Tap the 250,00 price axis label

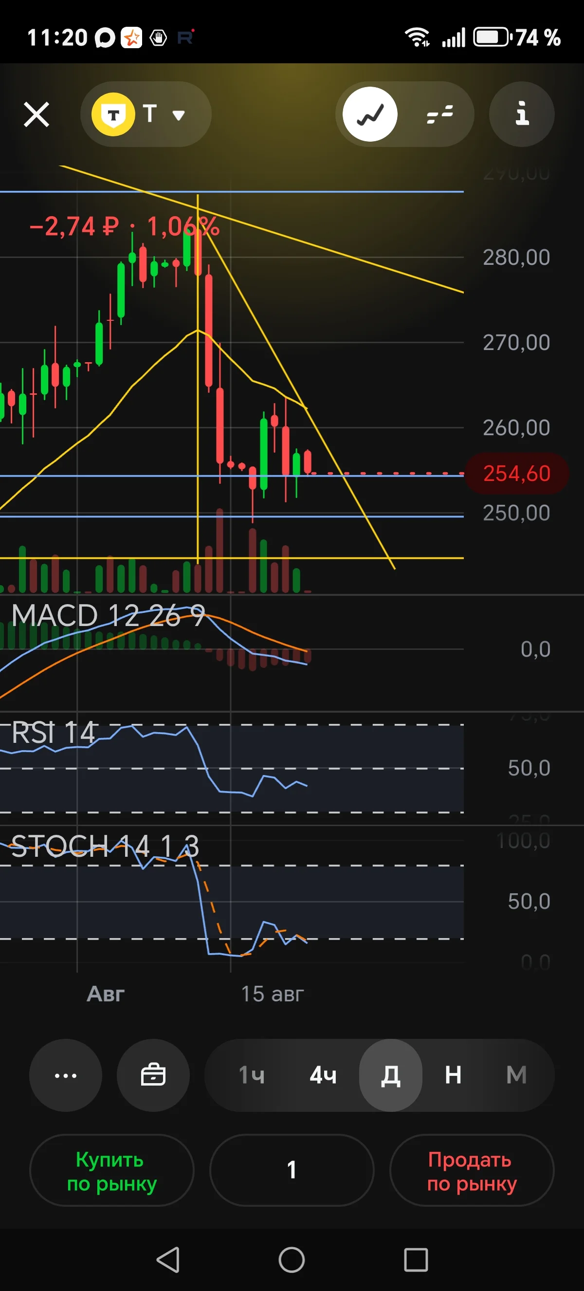click(x=516, y=513)
